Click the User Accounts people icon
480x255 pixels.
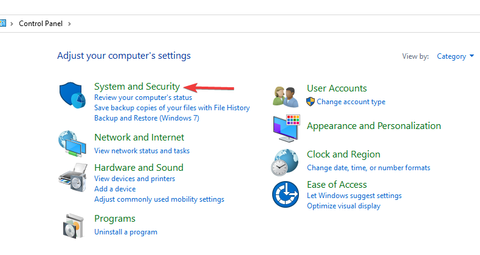coord(286,96)
